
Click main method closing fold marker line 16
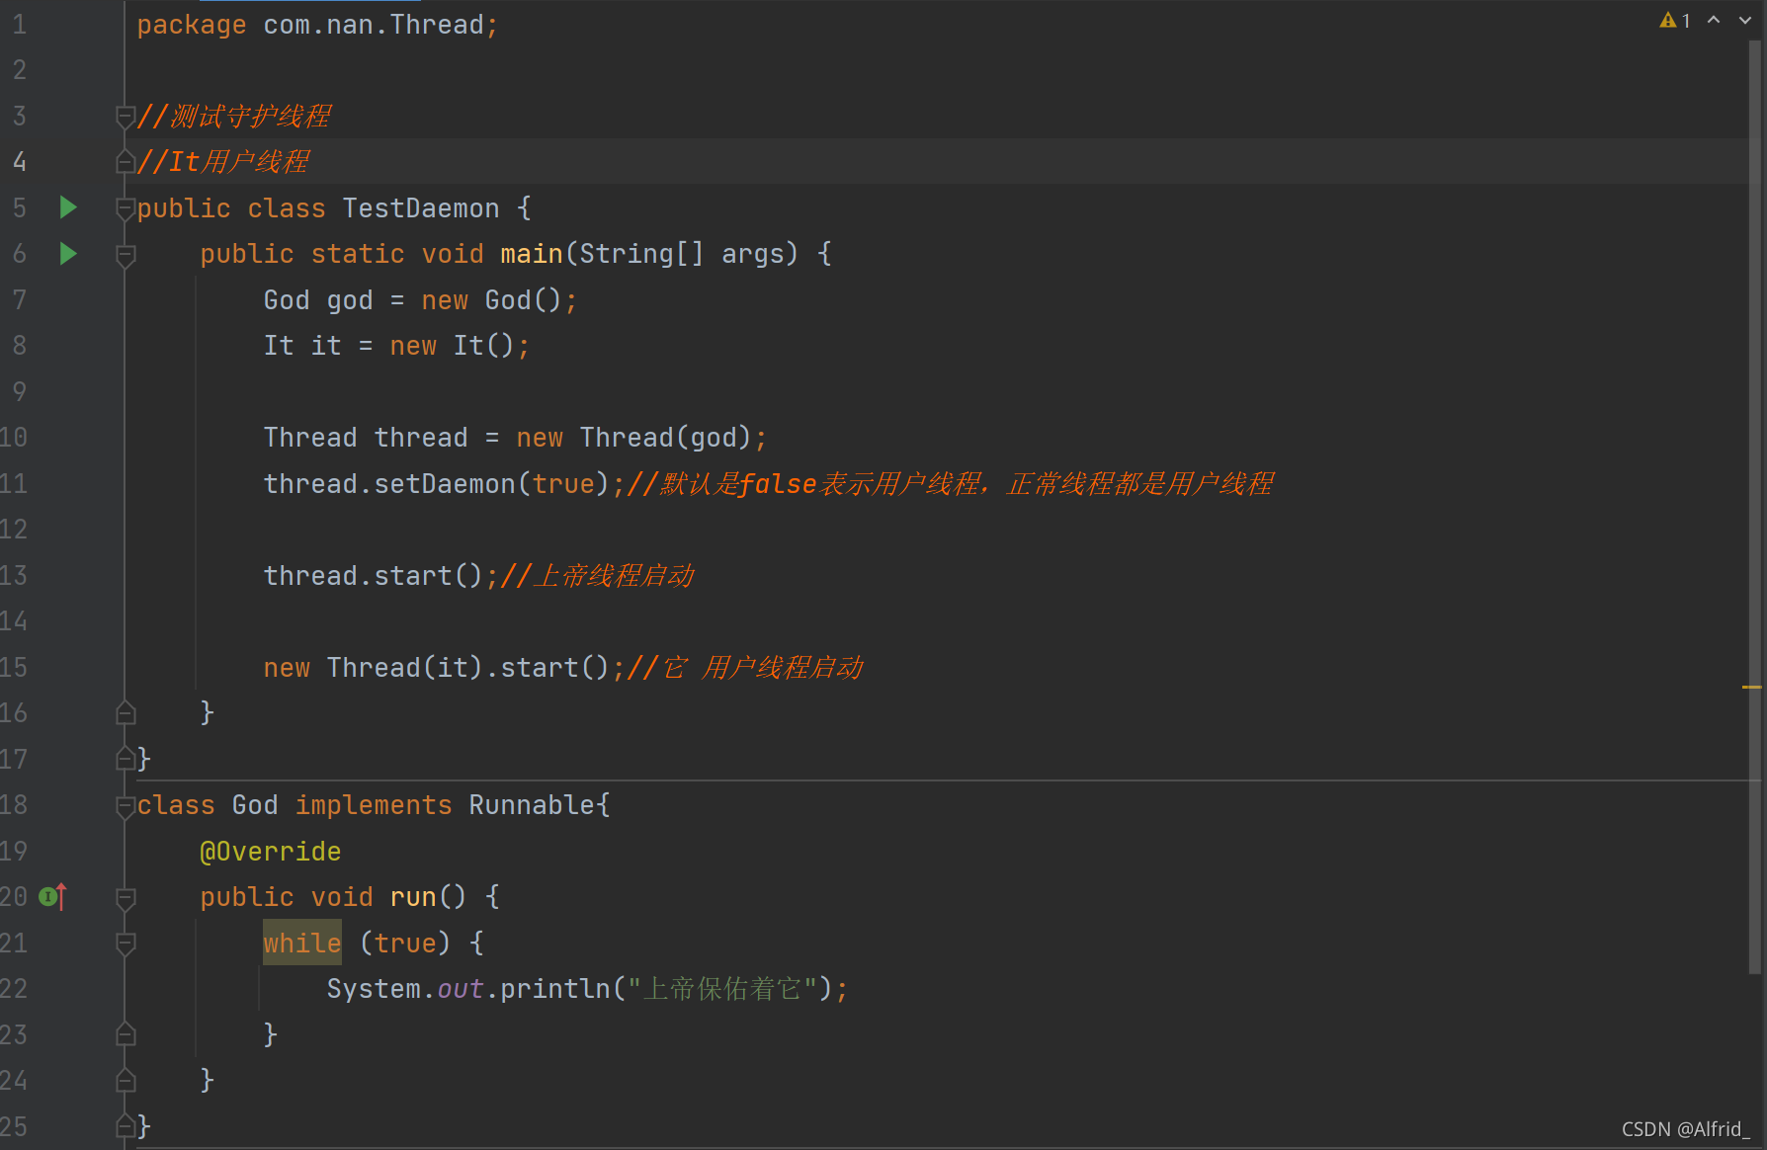pyautogui.click(x=126, y=712)
